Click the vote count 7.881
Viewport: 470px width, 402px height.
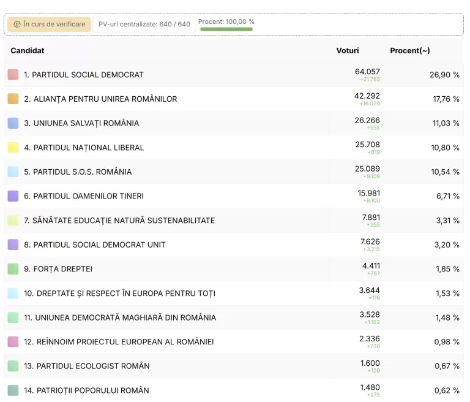[371, 218]
